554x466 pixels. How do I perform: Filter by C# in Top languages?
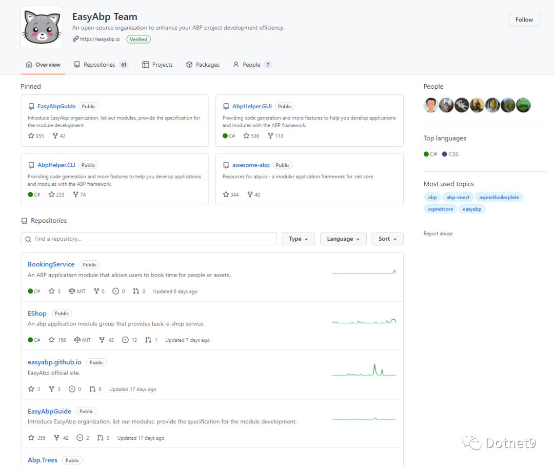[430, 154]
